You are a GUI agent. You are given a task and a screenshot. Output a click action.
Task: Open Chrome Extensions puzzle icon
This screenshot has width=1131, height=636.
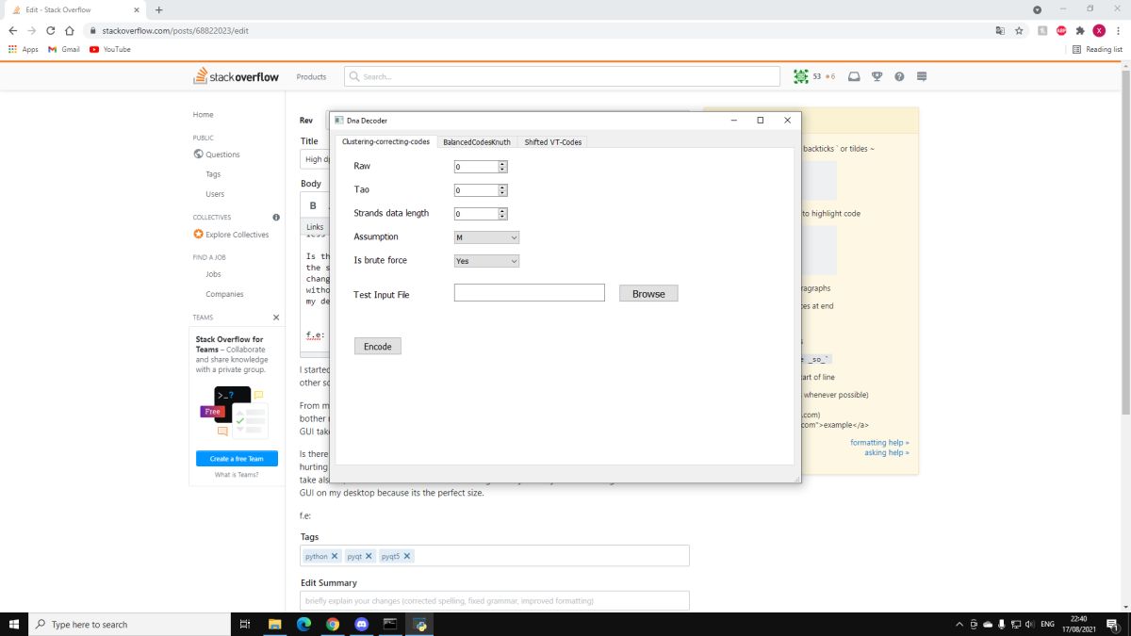[1080, 30]
